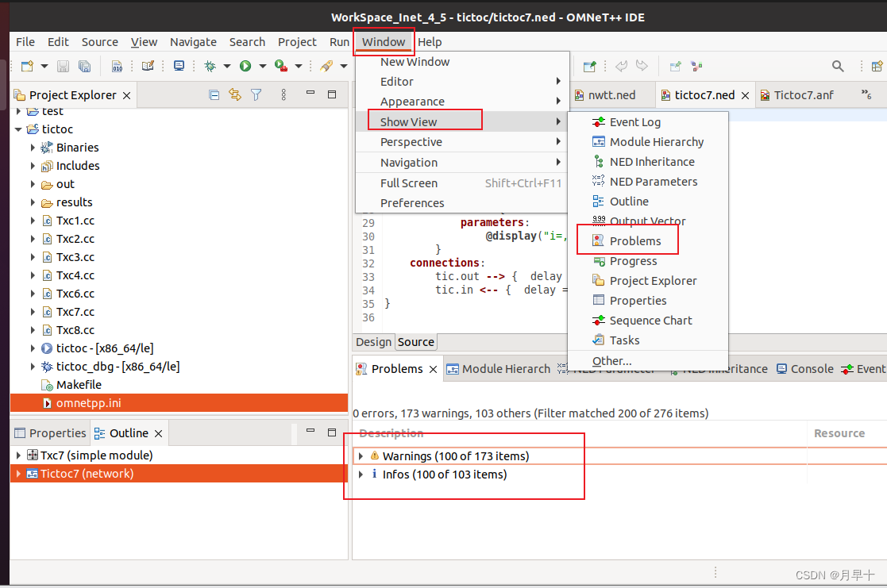Switch to the Console view tab
The height and width of the screenshot is (588, 887).
(x=805, y=369)
